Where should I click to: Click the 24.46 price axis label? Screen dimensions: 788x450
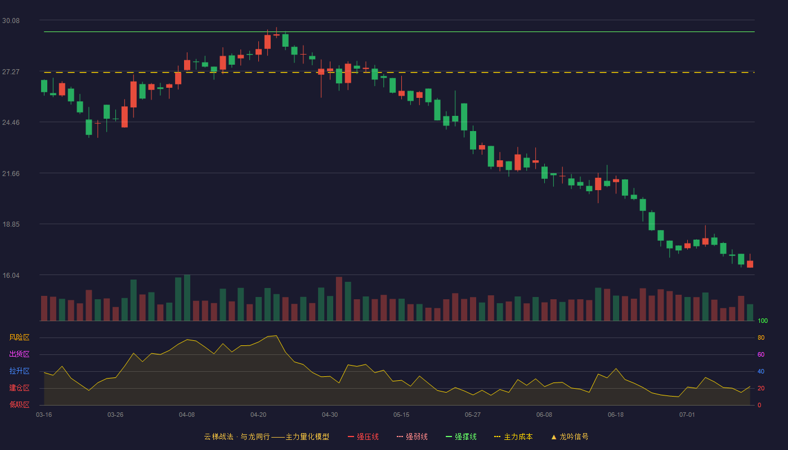coord(11,123)
